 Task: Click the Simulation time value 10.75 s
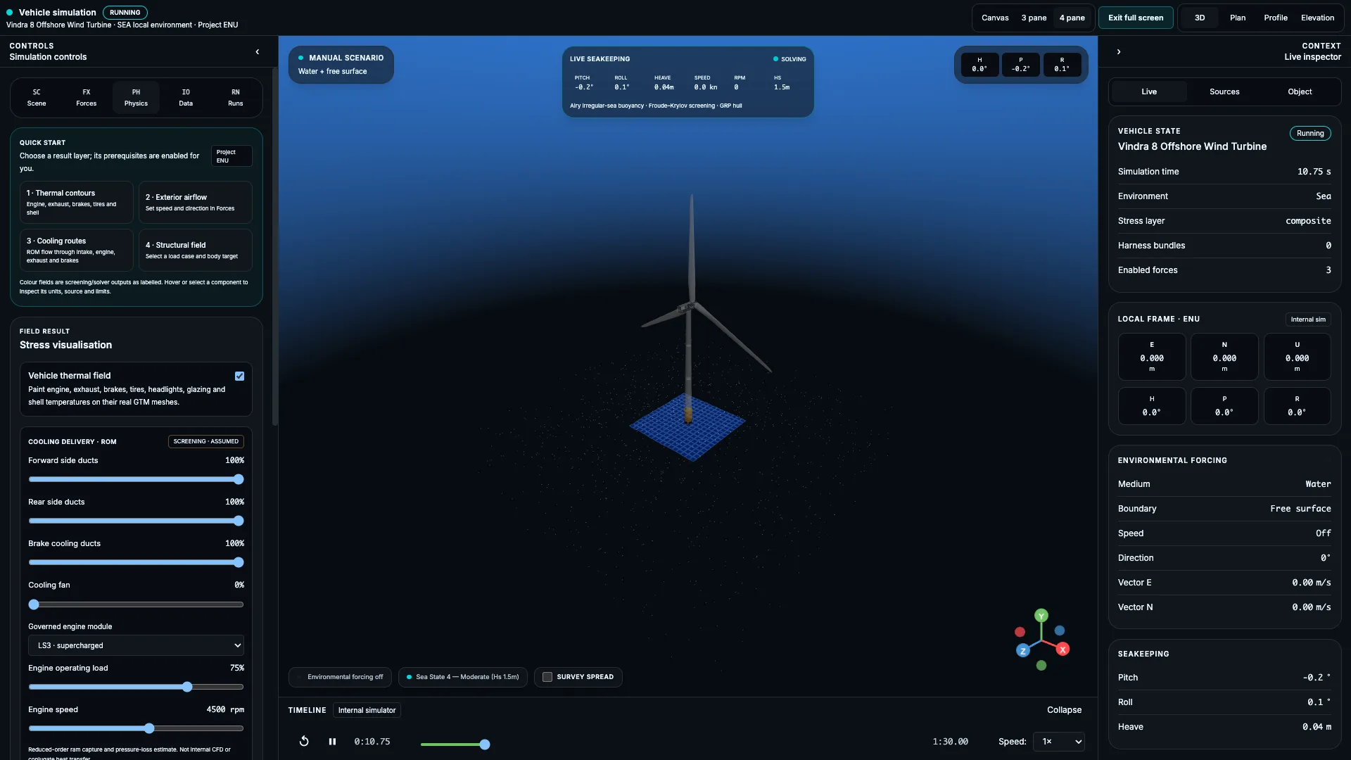point(1314,172)
